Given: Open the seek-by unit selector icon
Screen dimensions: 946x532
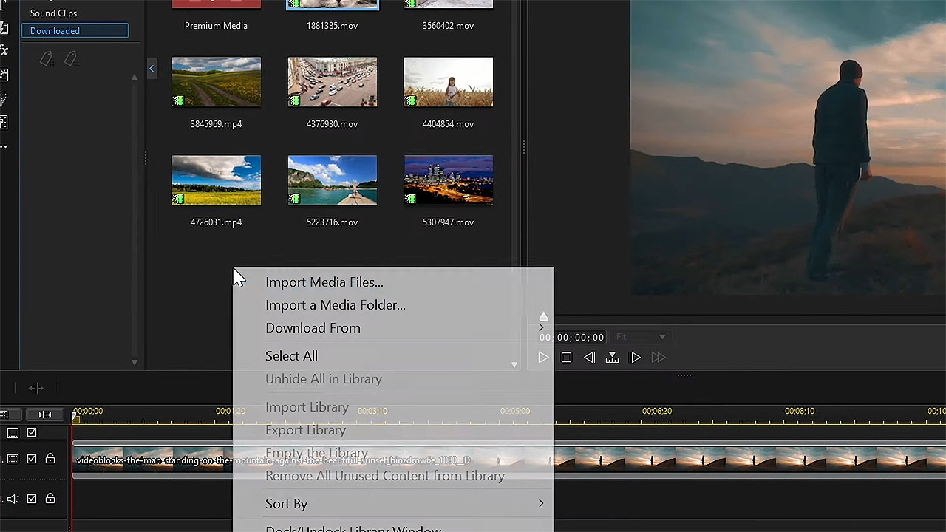Looking at the screenshot, I should (612, 358).
